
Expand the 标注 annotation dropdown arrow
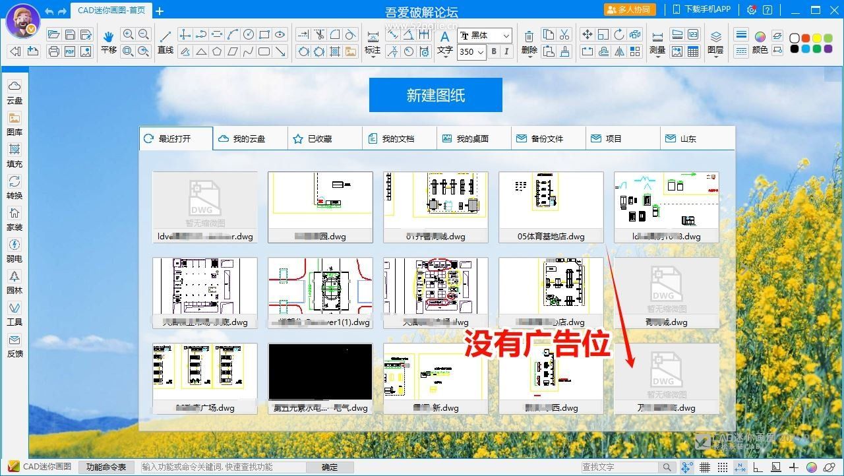[373, 58]
